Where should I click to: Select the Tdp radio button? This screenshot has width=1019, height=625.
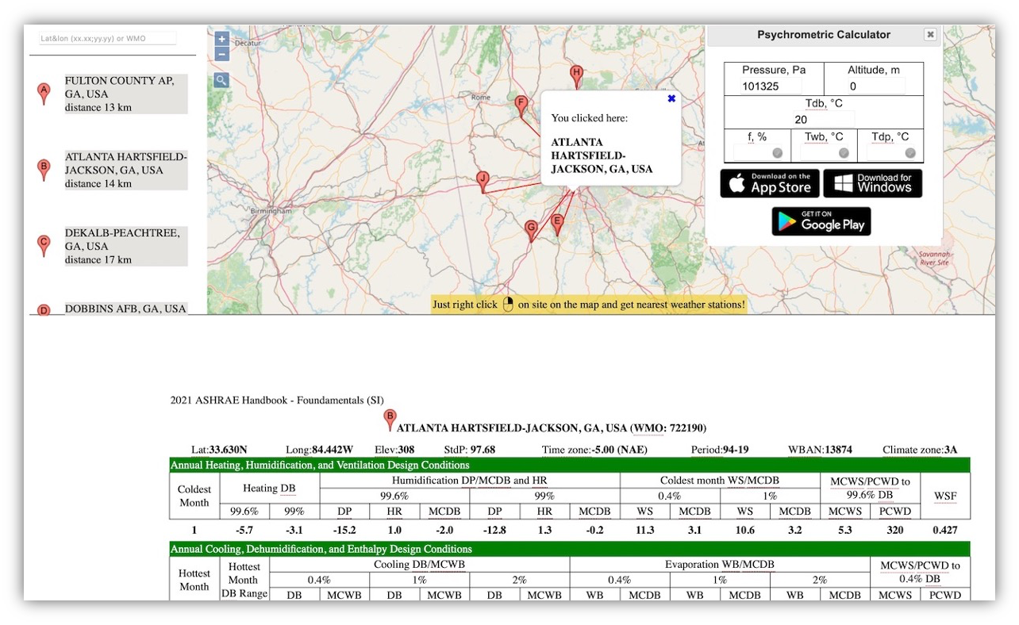click(909, 153)
